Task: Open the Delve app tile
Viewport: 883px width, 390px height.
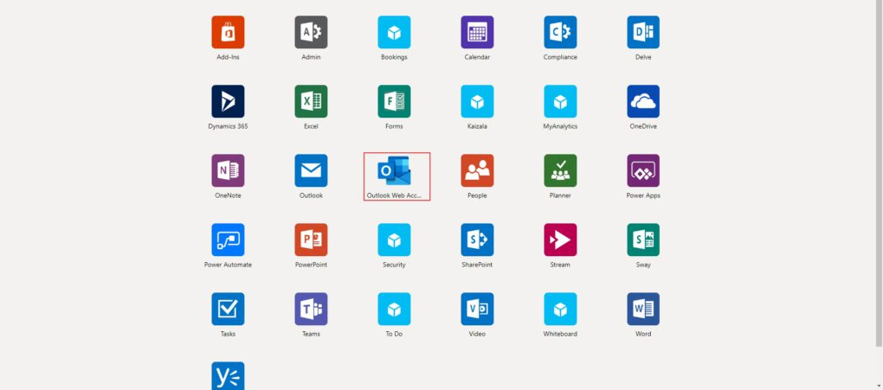Action: tap(643, 32)
